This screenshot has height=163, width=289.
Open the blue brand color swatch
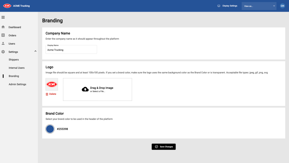coord(50,129)
